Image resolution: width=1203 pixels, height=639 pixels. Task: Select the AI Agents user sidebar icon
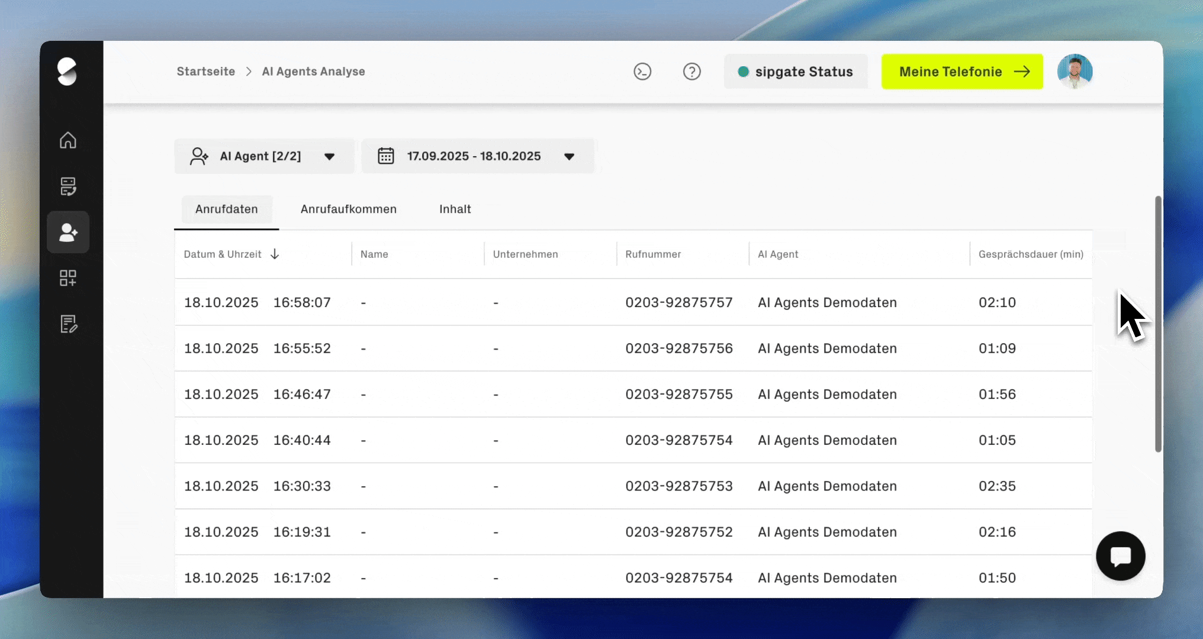68,233
